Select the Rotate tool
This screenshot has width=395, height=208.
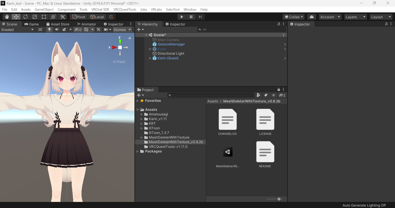pyautogui.click(x=25, y=17)
